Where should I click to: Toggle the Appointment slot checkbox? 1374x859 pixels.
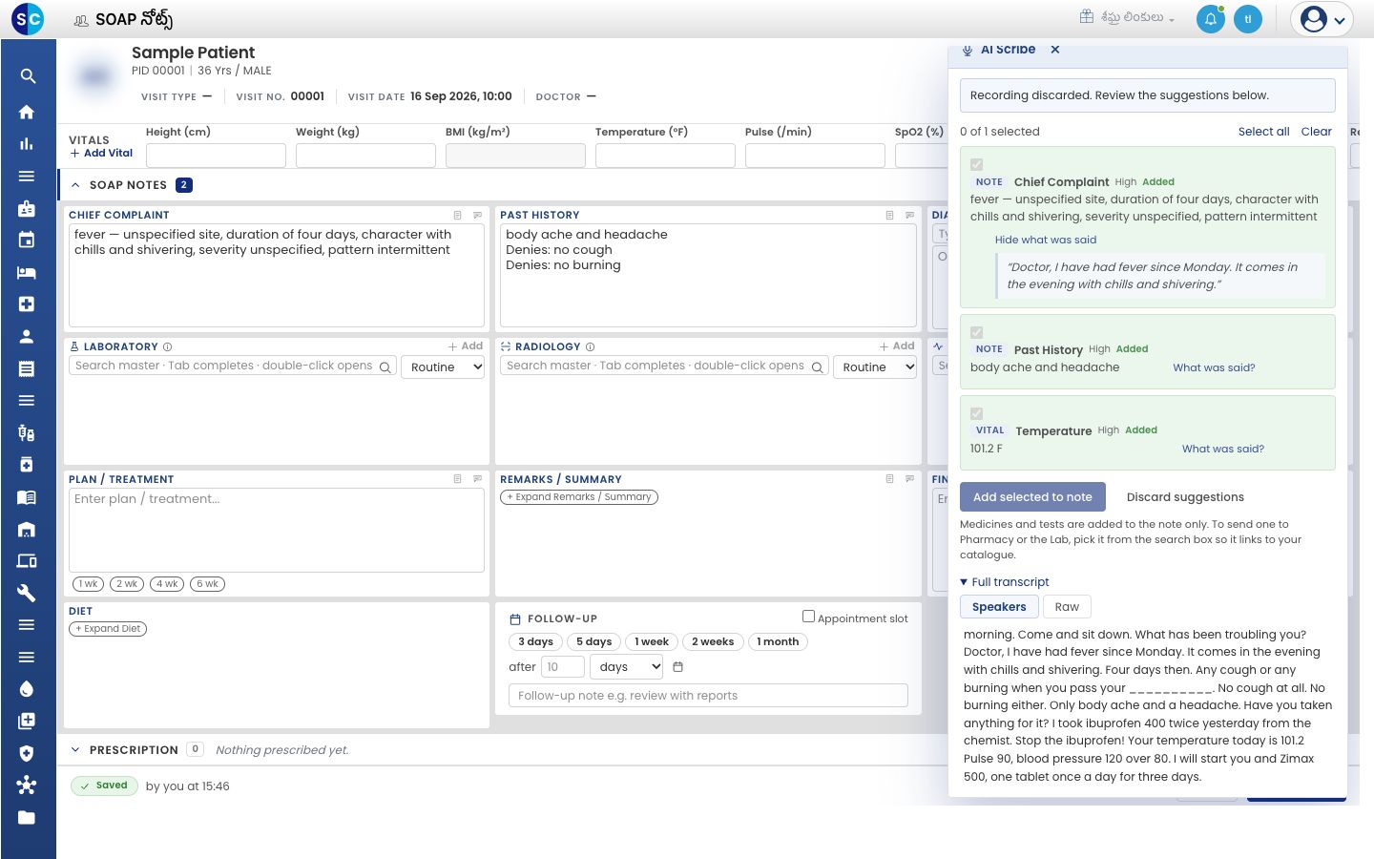pyautogui.click(x=808, y=617)
